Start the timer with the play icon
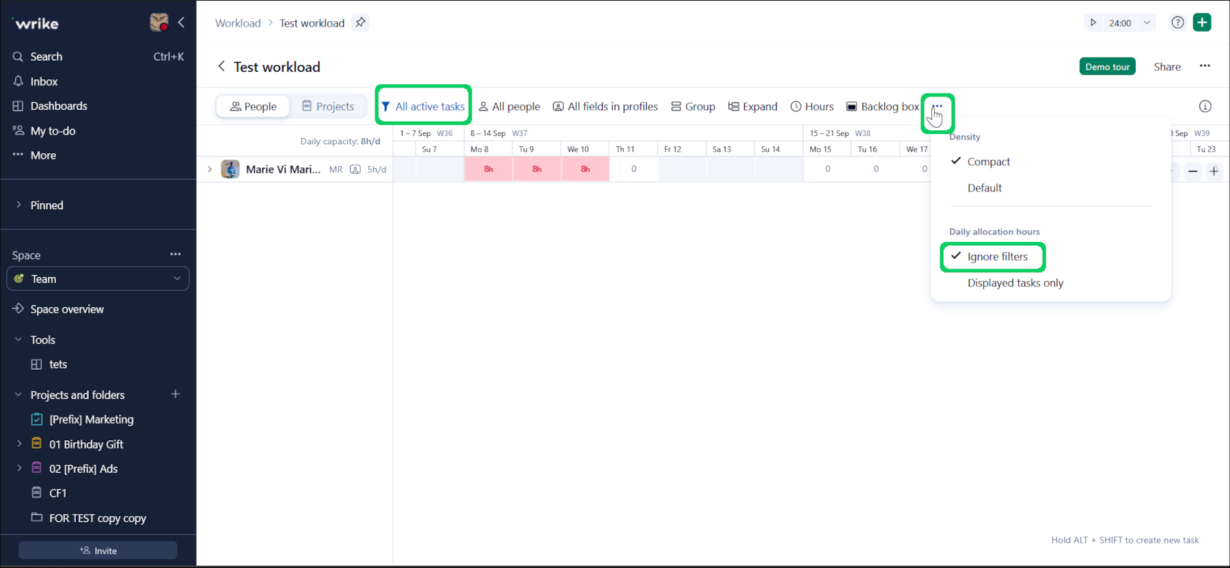Image resolution: width=1230 pixels, height=568 pixels. tap(1093, 23)
